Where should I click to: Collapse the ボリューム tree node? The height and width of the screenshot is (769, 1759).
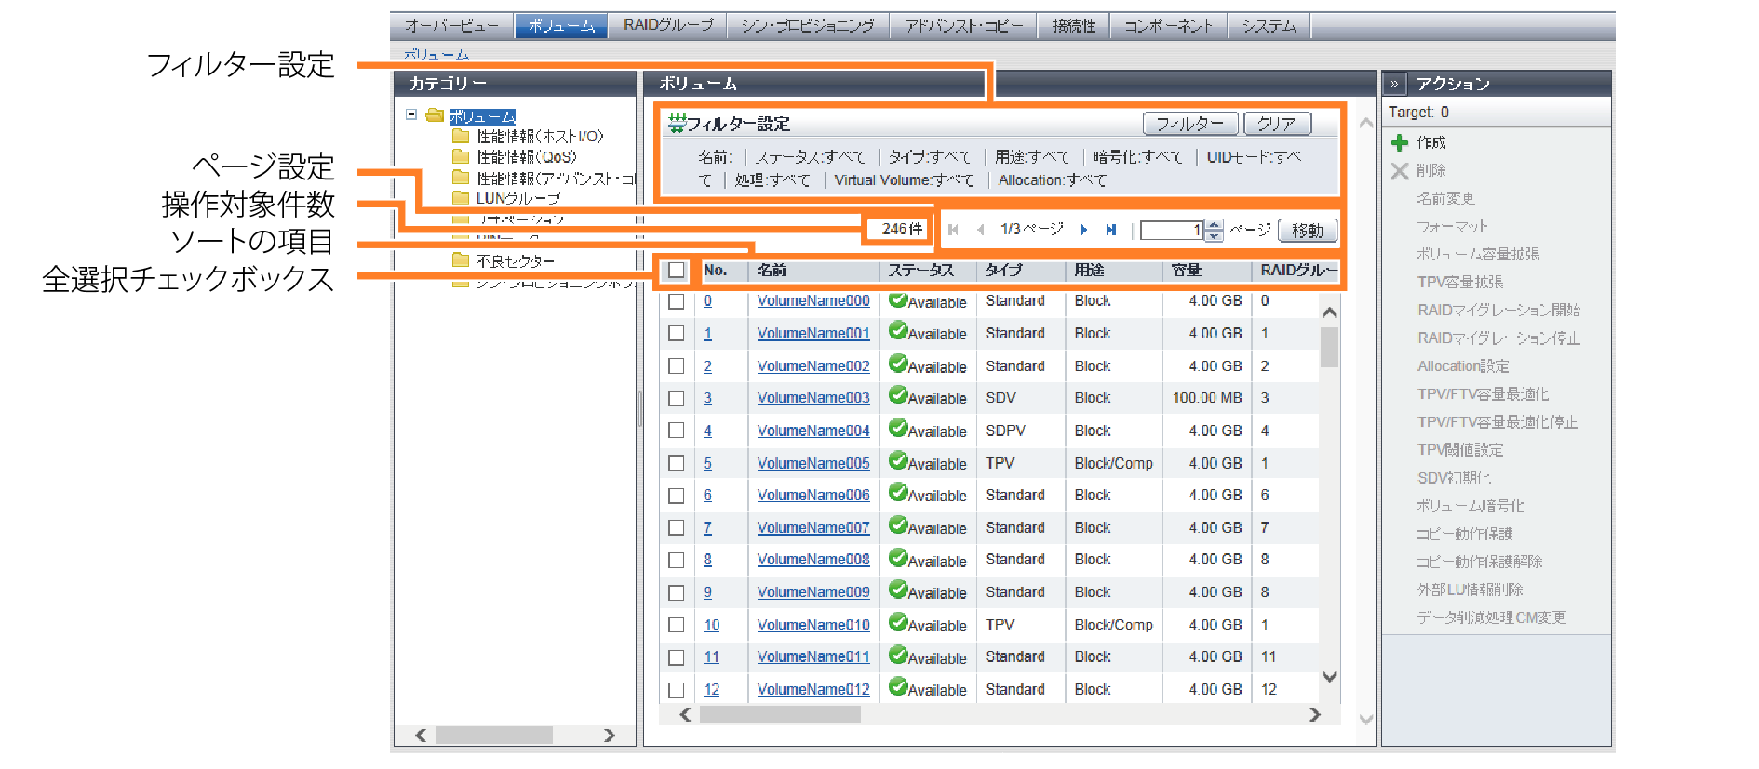411,115
